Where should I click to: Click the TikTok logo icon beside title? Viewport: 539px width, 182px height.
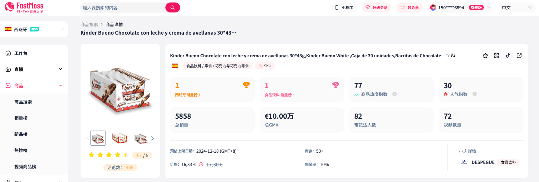pos(508,55)
